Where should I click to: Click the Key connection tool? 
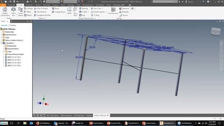click(x=82, y=15)
